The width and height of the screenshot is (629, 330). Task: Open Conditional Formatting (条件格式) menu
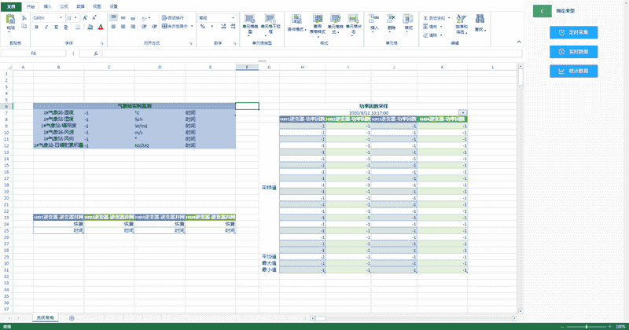[x=296, y=24]
